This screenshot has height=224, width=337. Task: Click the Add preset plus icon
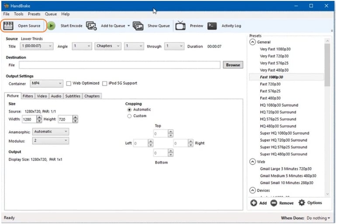point(254,203)
